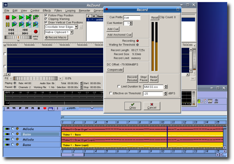Screen dimensions: 234x164
Task: Click the Cue Number spinner arrows
Action: tap(131, 23)
